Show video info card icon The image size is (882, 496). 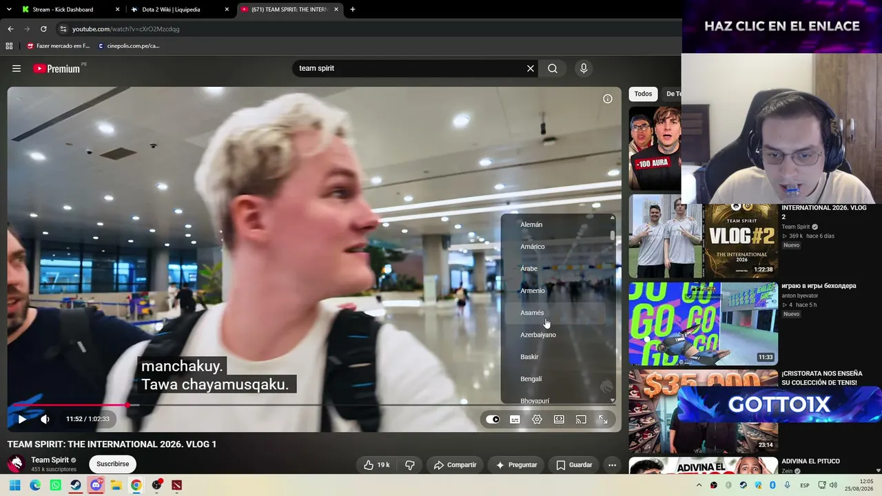[608, 99]
